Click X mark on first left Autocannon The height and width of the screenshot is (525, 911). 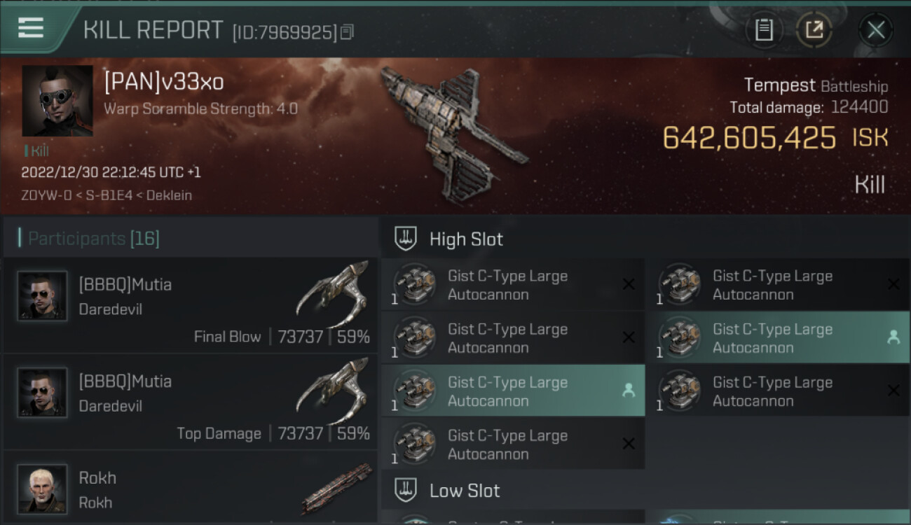tap(629, 284)
